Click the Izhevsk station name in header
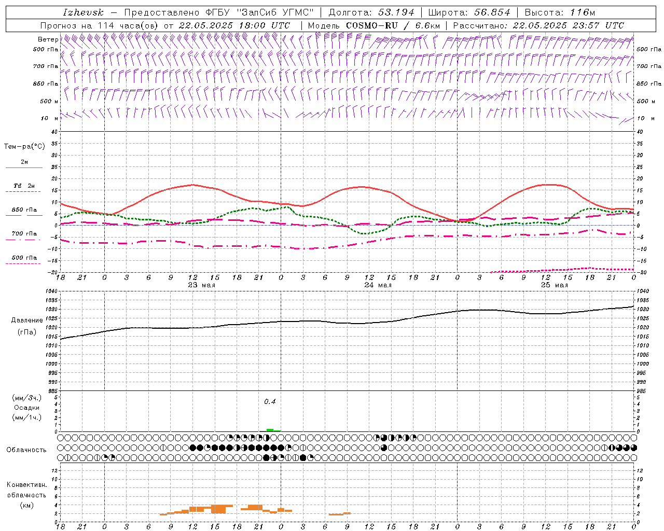Image resolution: width=664 pixels, height=531 pixels. pos(84,12)
